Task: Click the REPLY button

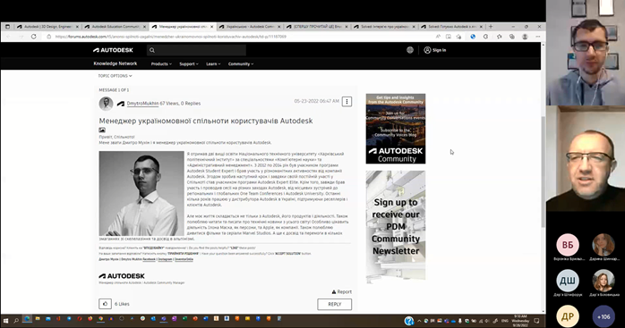Action: coord(334,304)
